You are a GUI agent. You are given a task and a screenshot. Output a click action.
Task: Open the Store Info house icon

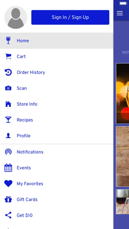click(x=8, y=104)
